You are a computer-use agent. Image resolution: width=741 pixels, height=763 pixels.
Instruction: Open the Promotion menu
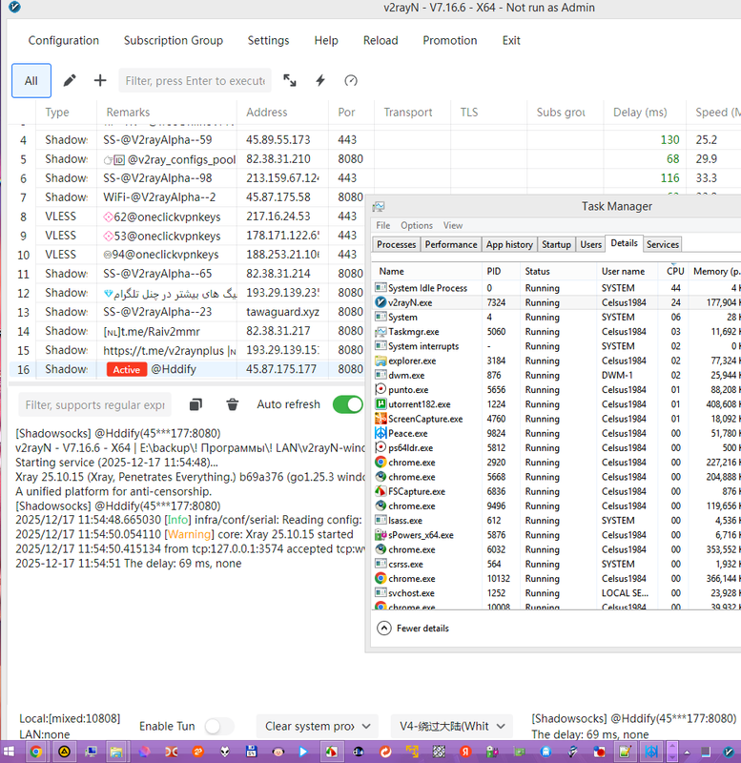tap(449, 40)
